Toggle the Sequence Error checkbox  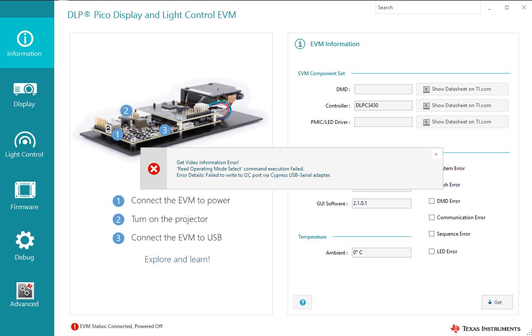(431, 234)
